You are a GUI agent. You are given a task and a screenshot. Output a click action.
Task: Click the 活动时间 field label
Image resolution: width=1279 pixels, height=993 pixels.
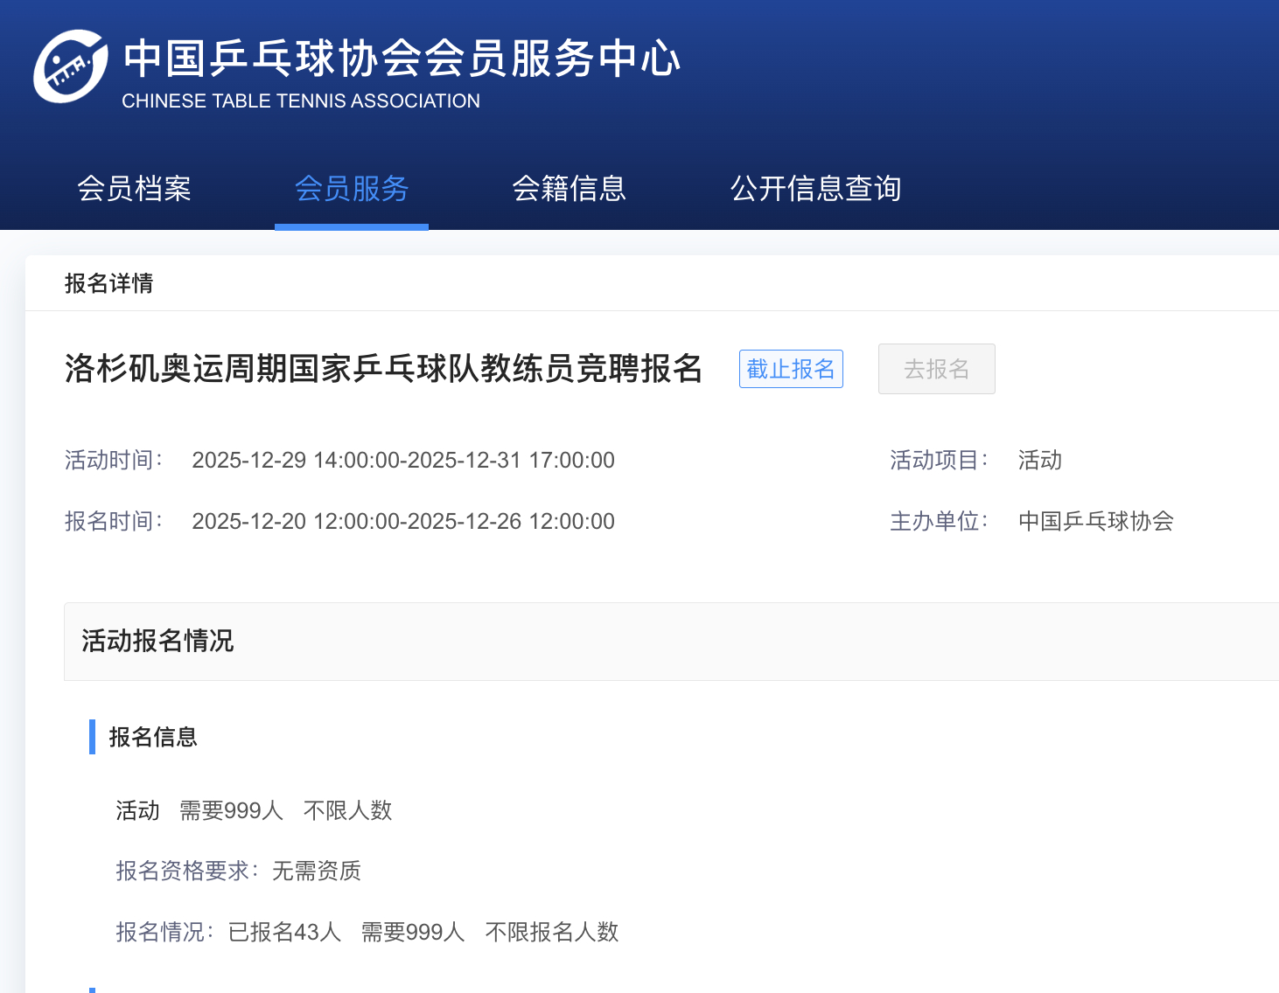click(113, 460)
